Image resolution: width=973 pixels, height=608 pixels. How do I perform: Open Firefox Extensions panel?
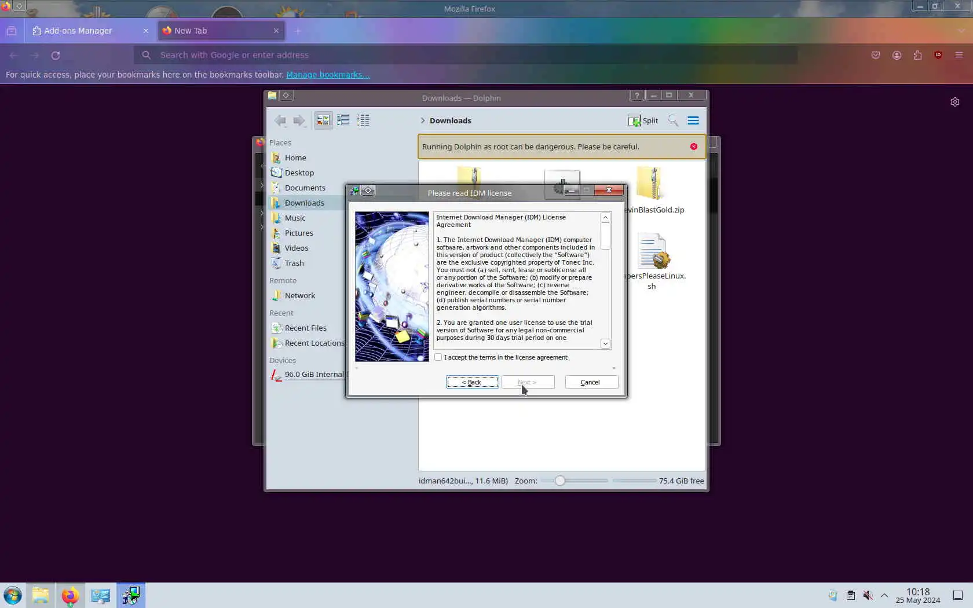(917, 55)
